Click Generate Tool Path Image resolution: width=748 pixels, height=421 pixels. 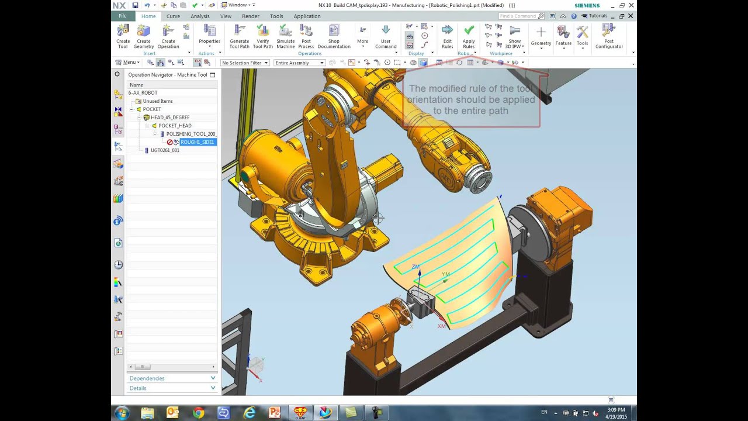pos(240,36)
